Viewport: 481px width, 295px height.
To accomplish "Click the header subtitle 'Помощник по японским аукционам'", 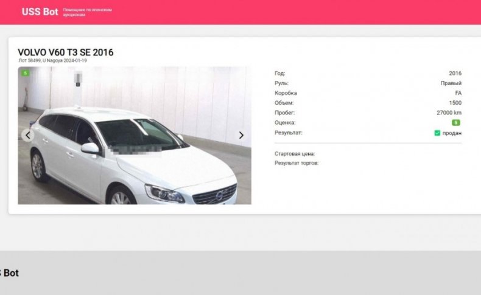I will (x=88, y=12).
